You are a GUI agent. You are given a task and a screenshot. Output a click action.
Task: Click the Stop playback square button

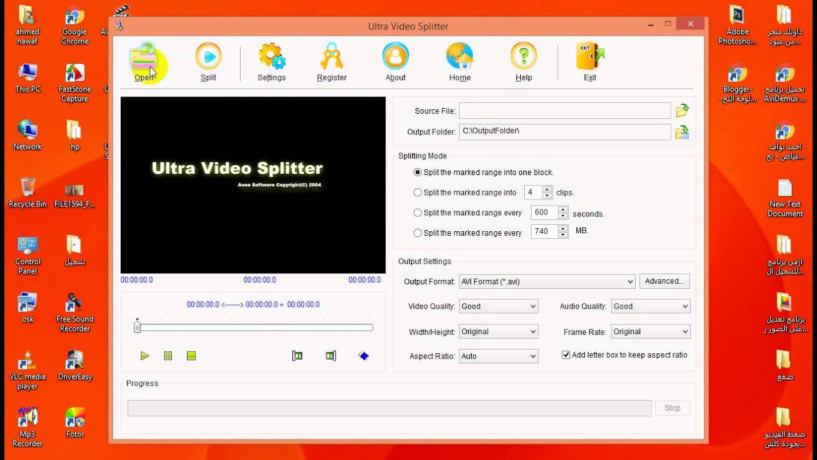191,356
